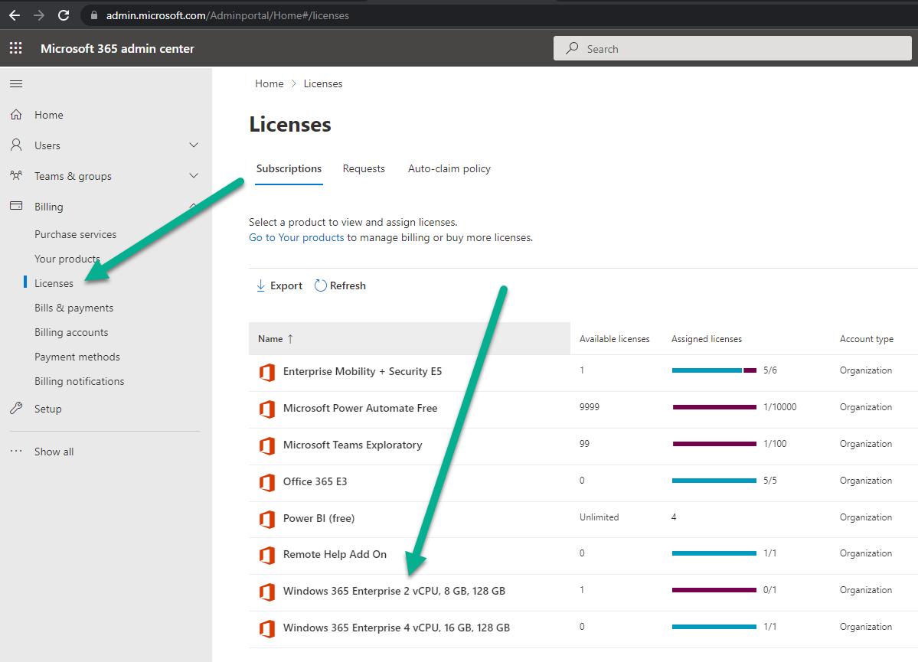The image size is (918, 662).
Task: Follow the Go to Your products link
Action: pyautogui.click(x=296, y=238)
